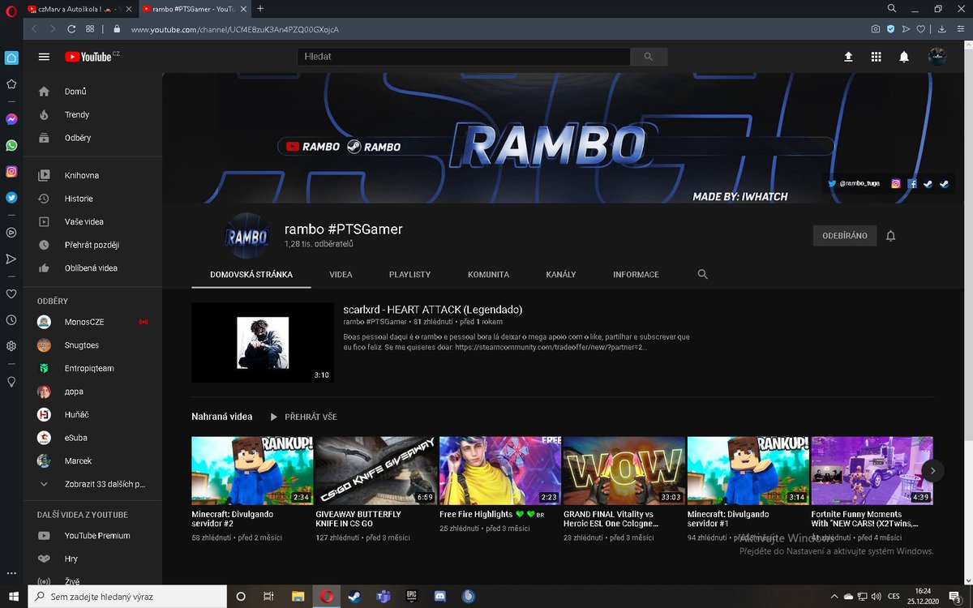973x608 pixels.
Task: Click the Hledat search input field
Action: coord(462,57)
